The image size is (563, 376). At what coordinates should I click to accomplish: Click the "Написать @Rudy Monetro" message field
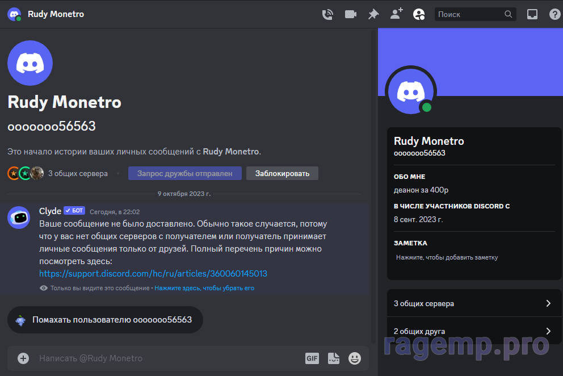click(169, 358)
